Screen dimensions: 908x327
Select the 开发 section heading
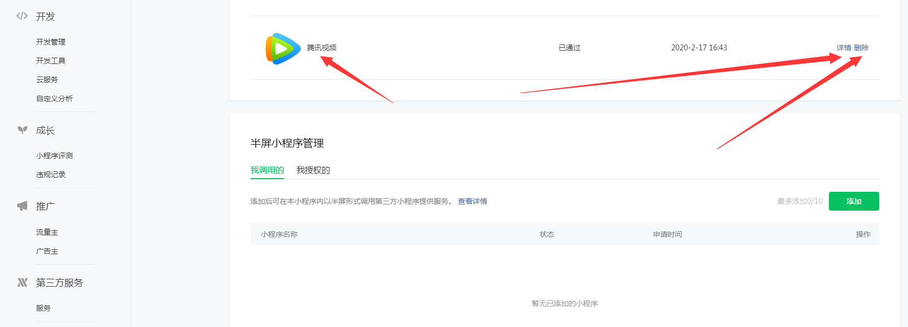[x=46, y=17]
